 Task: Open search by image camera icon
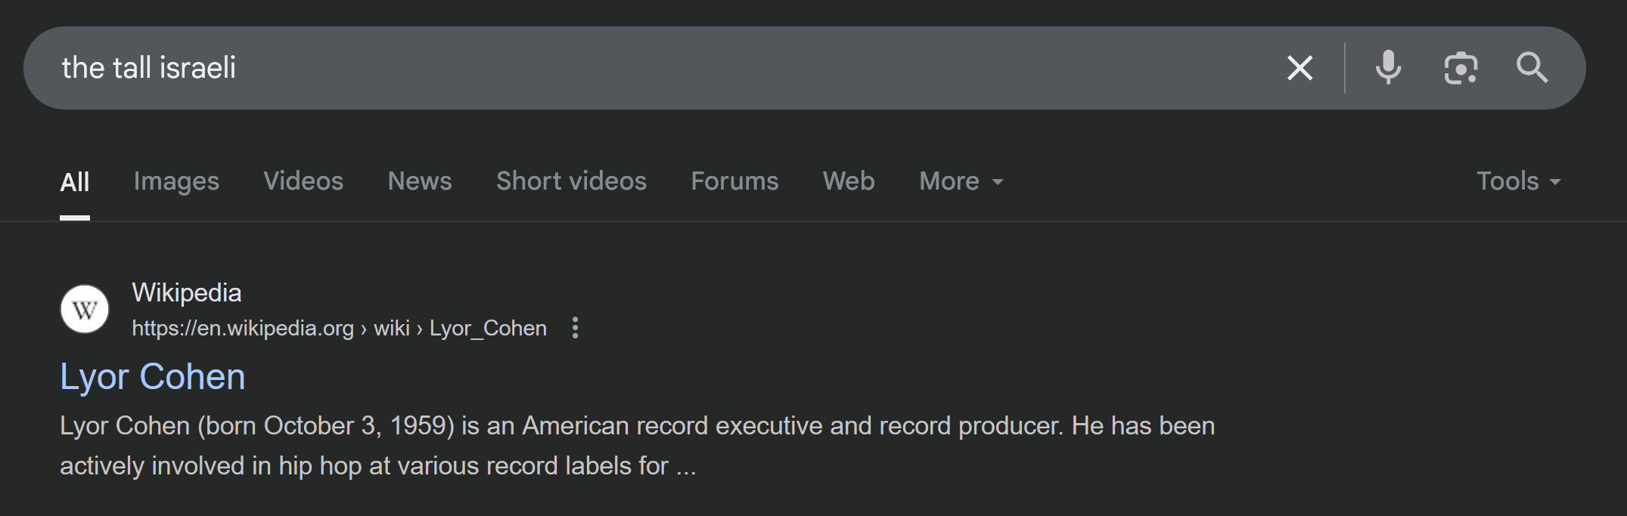tap(1461, 68)
